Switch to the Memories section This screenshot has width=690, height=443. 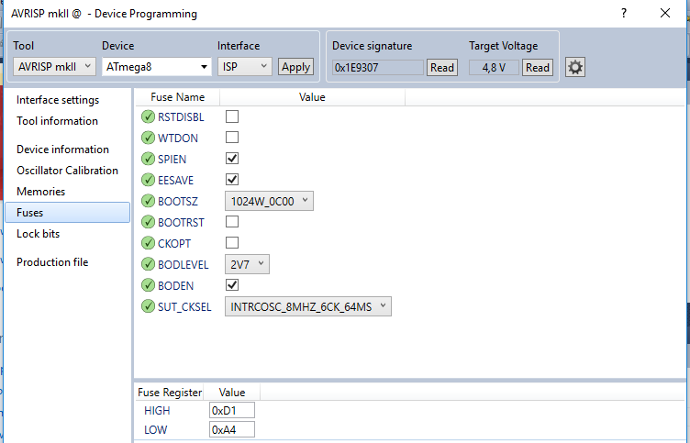pyautogui.click(x=41, y=192)
